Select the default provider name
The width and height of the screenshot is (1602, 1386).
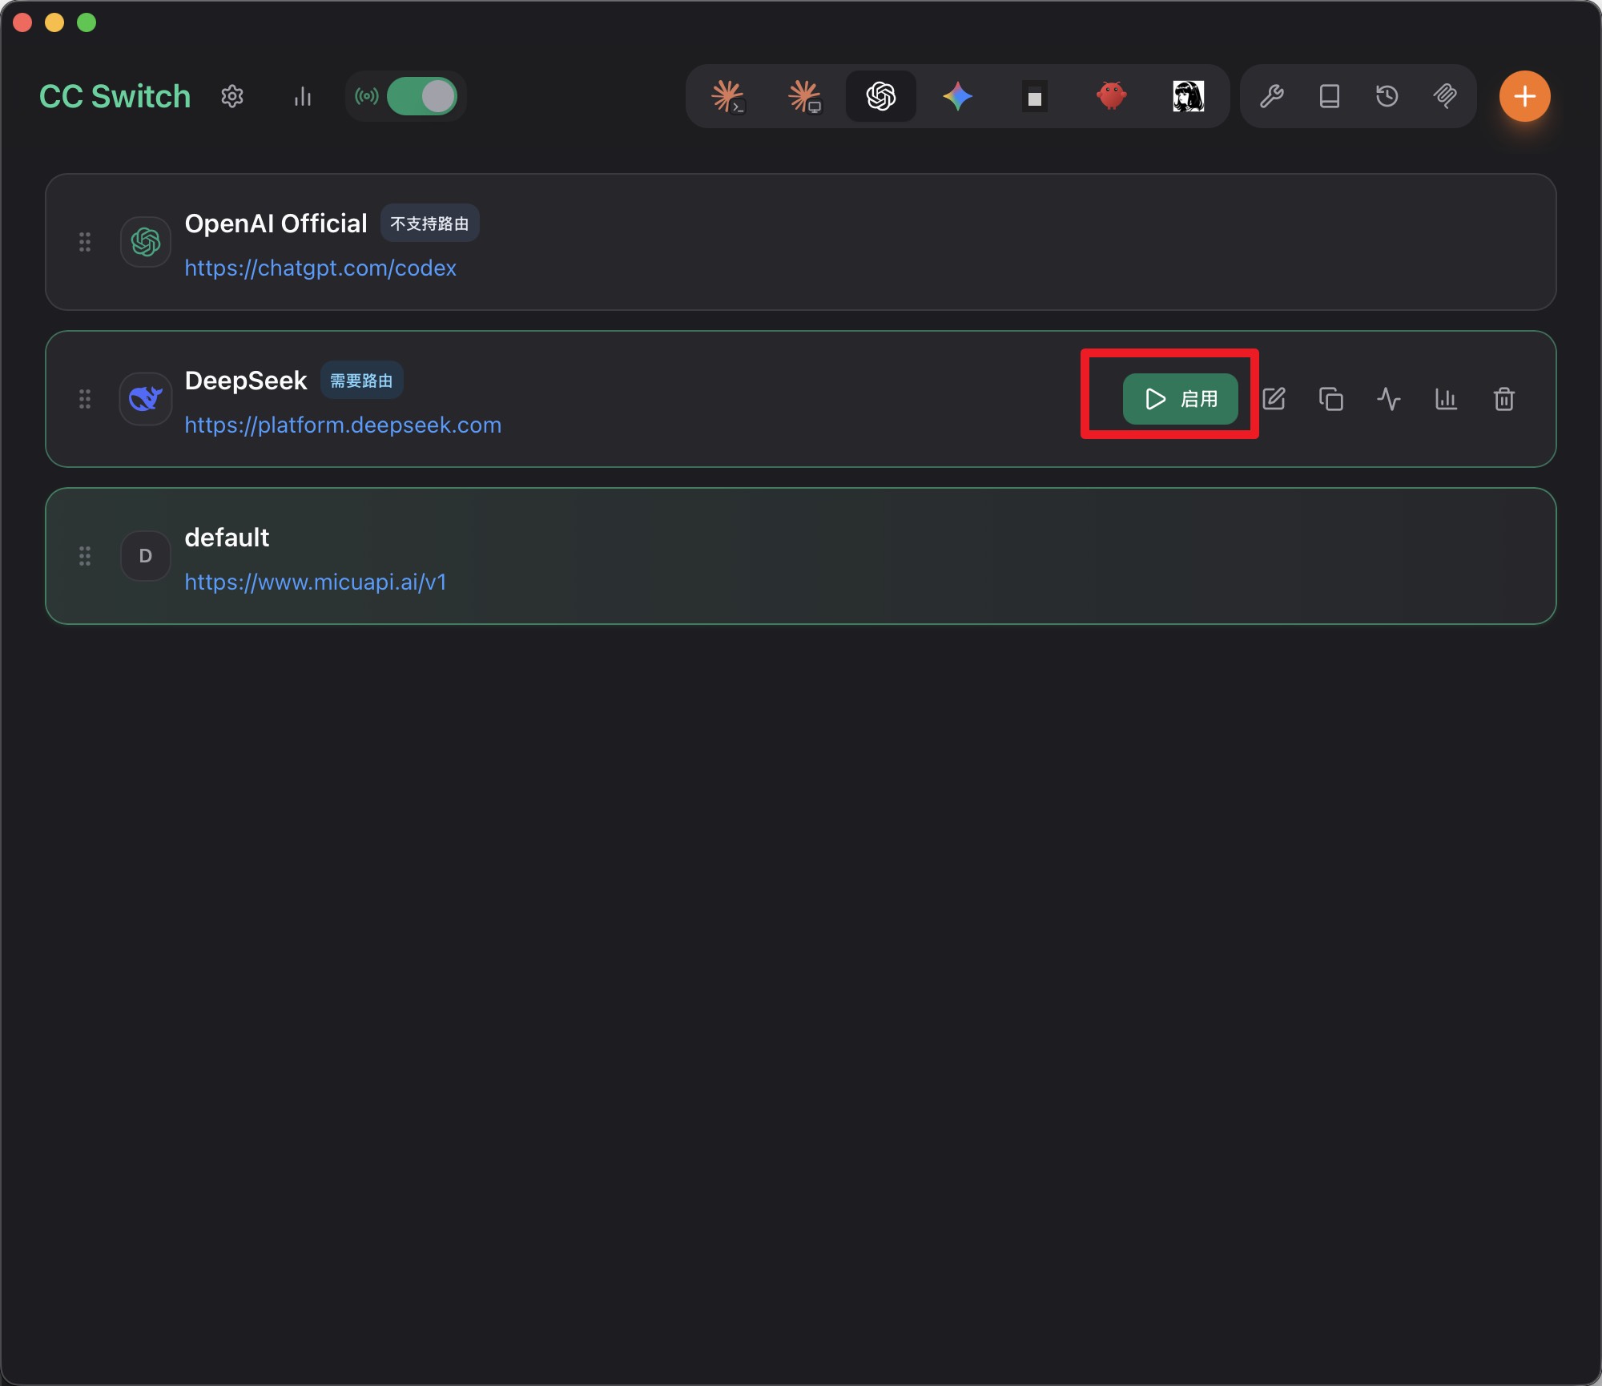(x=227, y=538)
